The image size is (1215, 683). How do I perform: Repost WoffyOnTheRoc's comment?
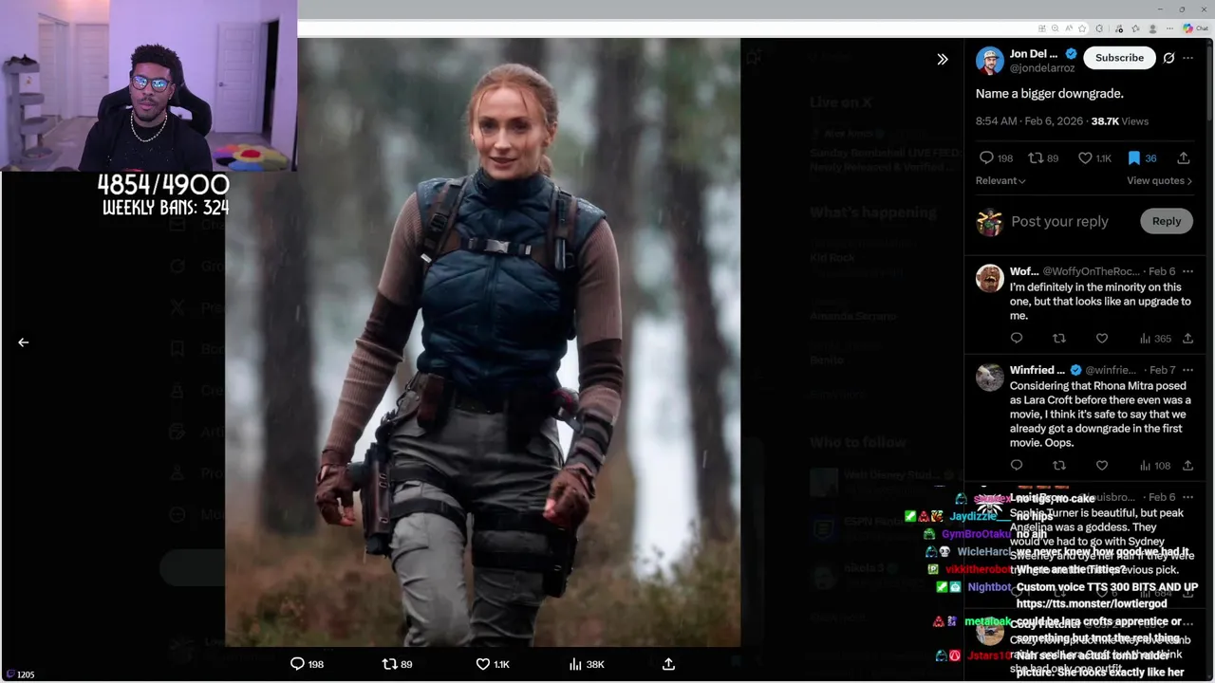click(1059, 339)
